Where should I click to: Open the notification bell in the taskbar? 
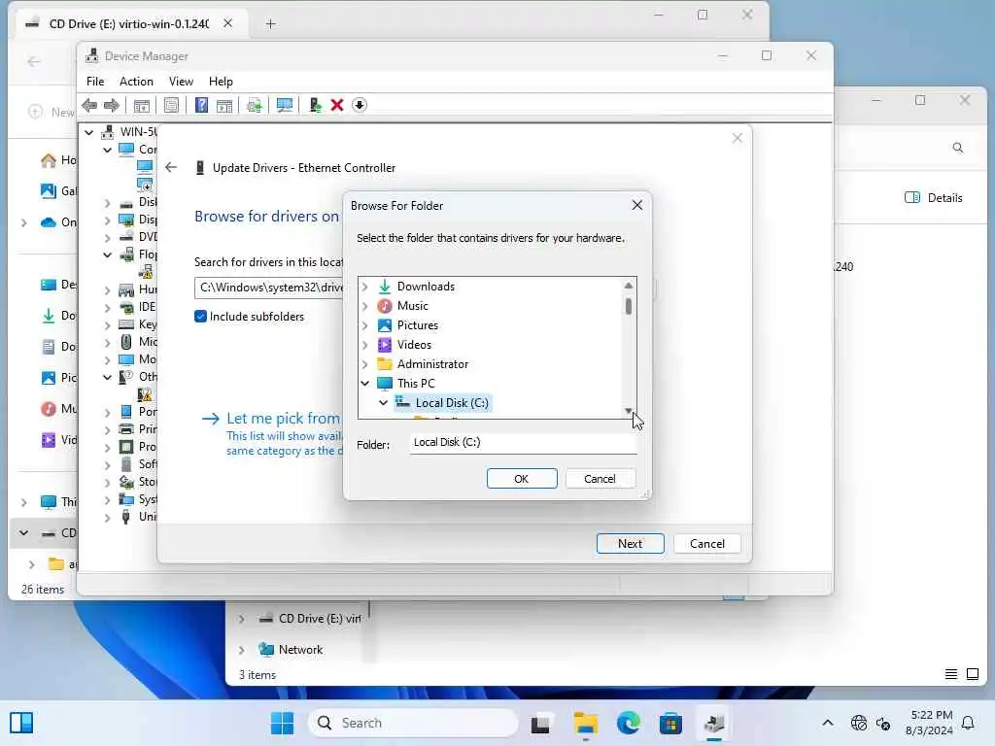[968, 723]
